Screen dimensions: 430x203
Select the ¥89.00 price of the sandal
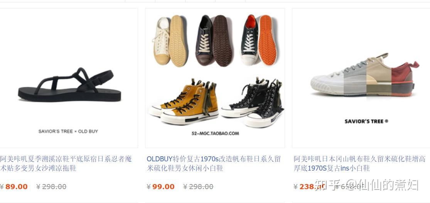pos(14,187)
